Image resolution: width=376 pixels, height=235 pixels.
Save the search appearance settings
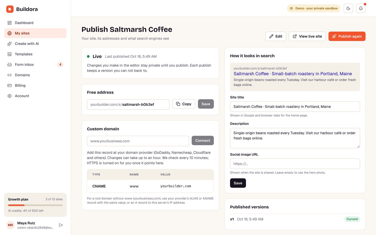click(238, 183)
